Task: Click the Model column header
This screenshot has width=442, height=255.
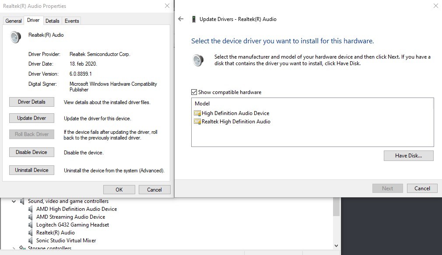Action: pyautogui.click(x=202, y=103)
